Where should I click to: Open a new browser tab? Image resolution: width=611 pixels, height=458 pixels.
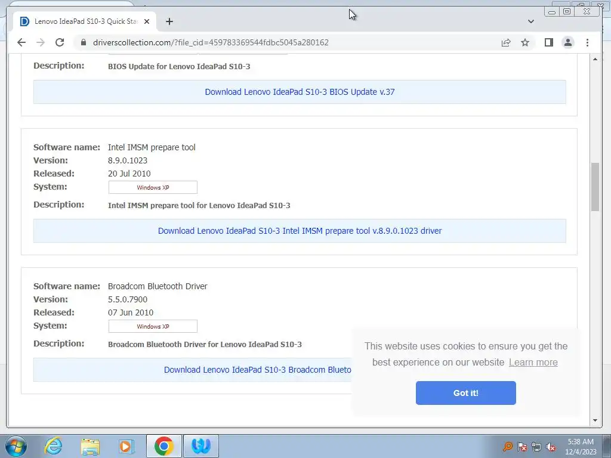tap(169, 21)
